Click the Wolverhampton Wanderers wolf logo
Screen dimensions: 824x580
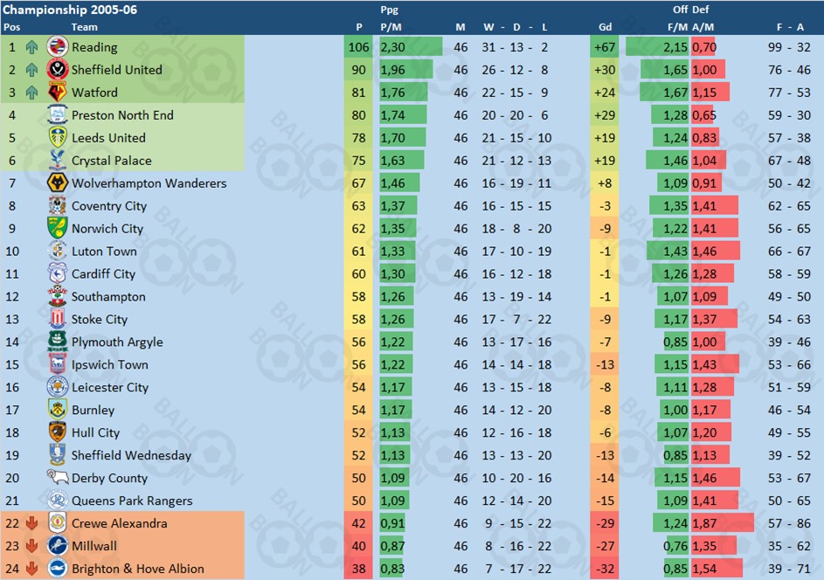tap(58, 183)
